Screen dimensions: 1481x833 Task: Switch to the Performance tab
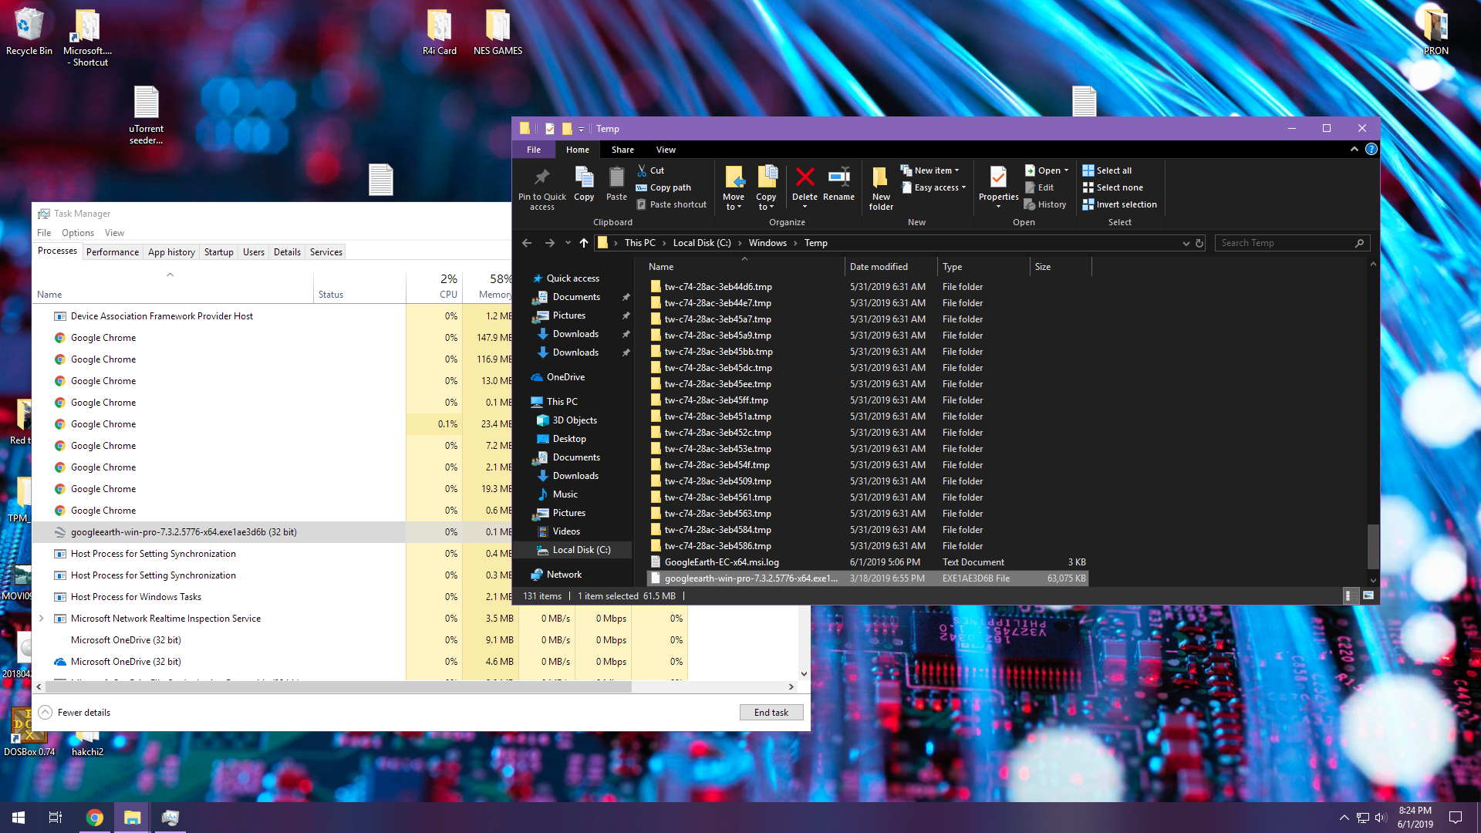point(113,252)
